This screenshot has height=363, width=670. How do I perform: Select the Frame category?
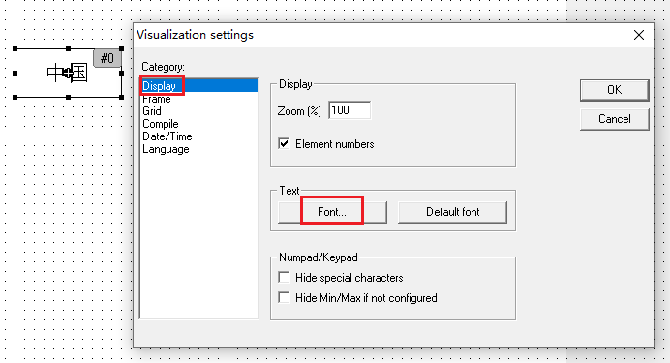157,99
